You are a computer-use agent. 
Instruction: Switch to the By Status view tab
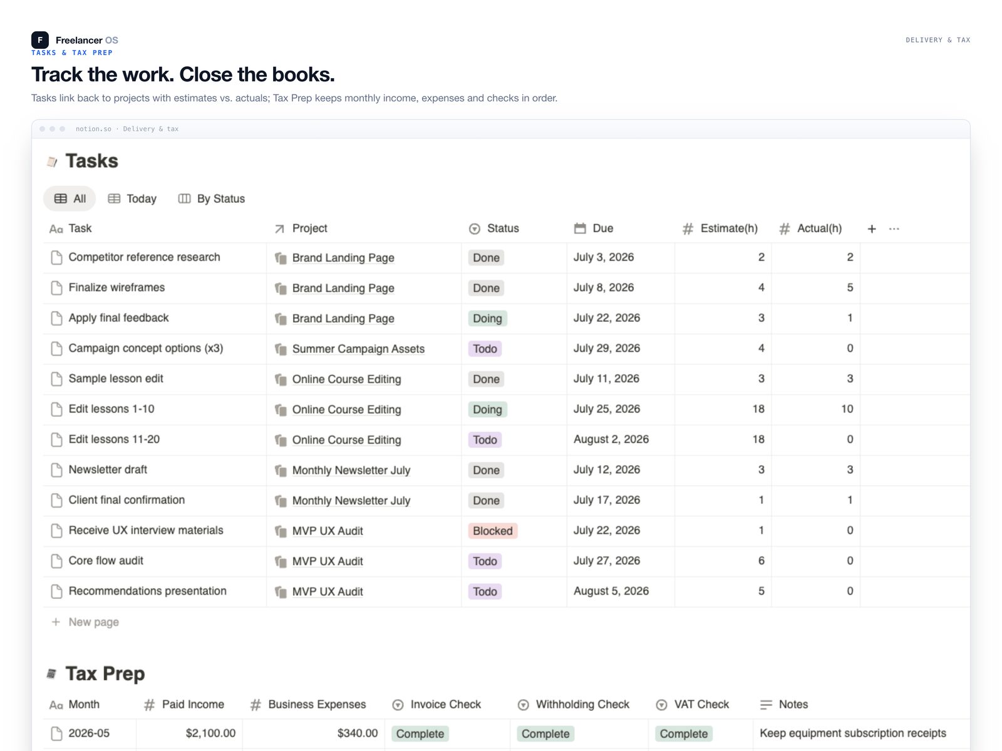pyautogui.click(x=212, y=199)
